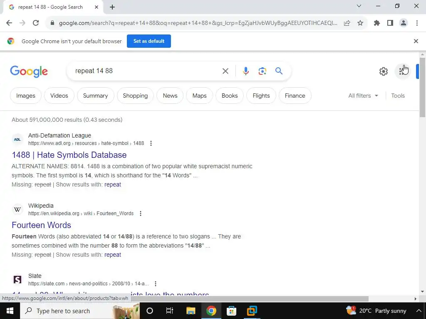Select the Finance filter chip
Screen dimensions: 426x319
(x=295, y=96)
